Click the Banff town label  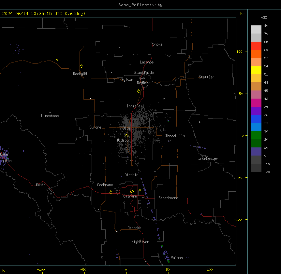coord(40,185)
